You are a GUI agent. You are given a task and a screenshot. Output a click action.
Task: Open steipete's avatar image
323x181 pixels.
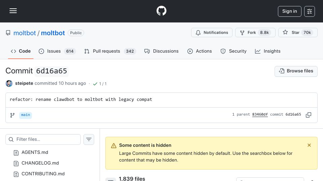coord(9,83)
